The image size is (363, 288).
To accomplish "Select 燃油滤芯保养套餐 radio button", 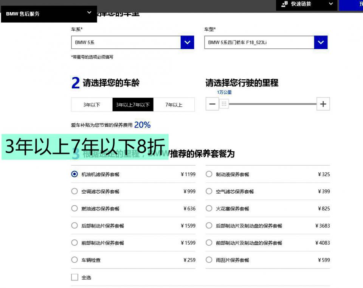I will pyautogui.click(x=74, y=208).
